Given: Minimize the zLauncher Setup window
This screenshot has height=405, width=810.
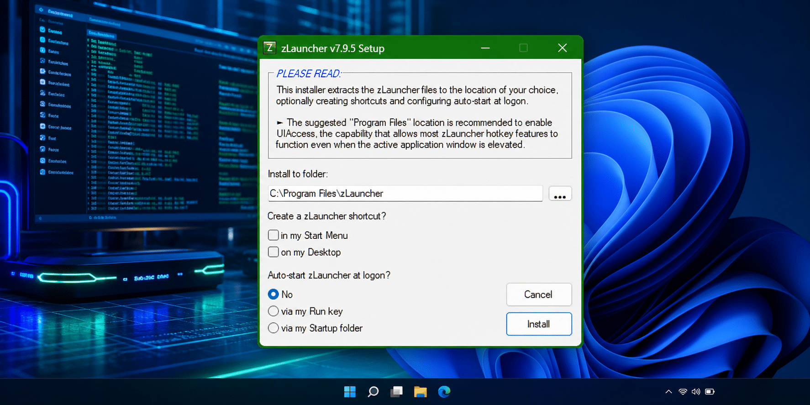Looking at the screenshot, I should 485,48.
